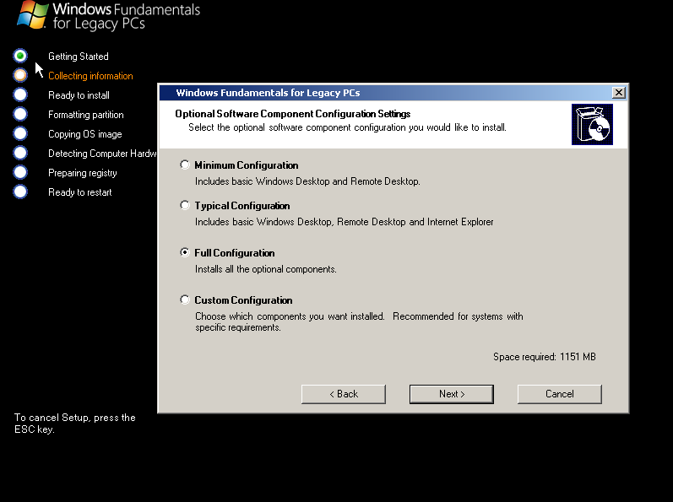
Task: Click the Preparing registry step circle
Action: coord(20,172)
